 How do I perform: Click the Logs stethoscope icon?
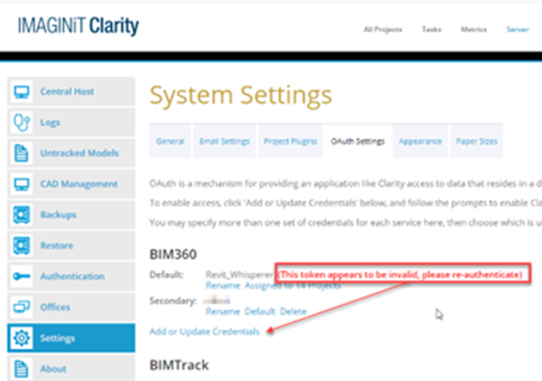click(22, 122)
